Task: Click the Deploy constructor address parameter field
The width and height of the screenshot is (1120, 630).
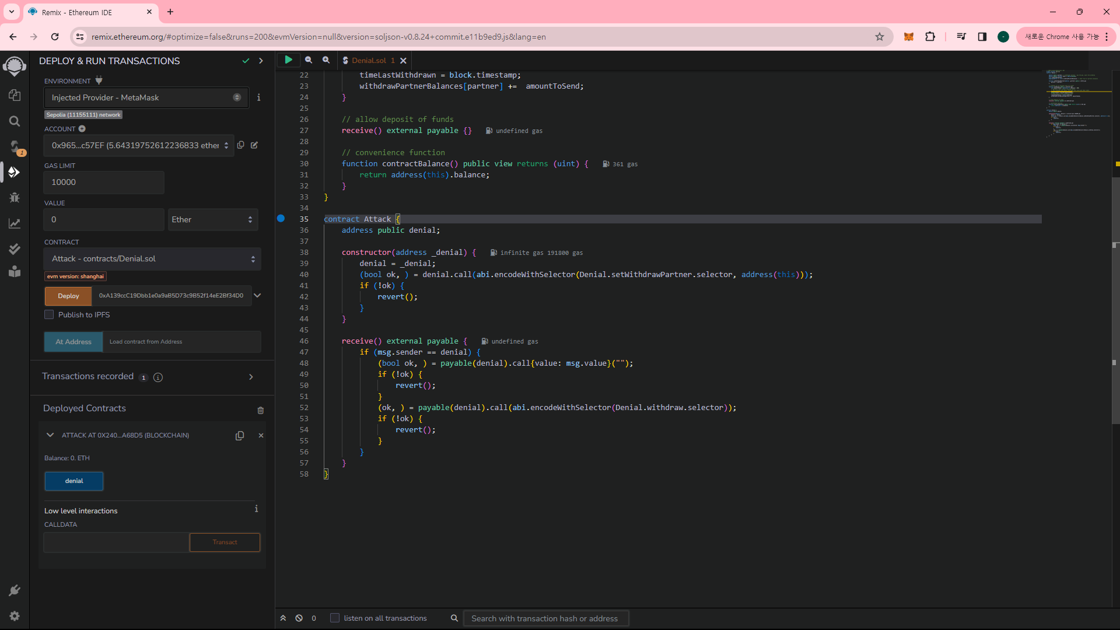Action: point(171,296)
